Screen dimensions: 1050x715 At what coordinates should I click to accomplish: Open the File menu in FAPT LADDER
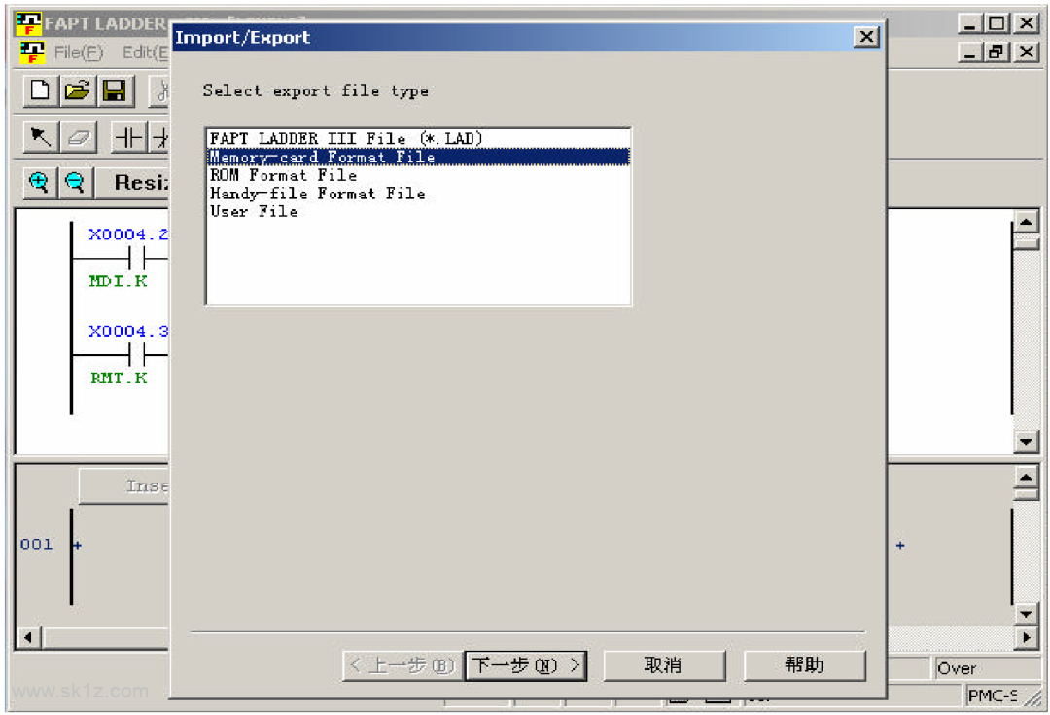tap(79, 53)
